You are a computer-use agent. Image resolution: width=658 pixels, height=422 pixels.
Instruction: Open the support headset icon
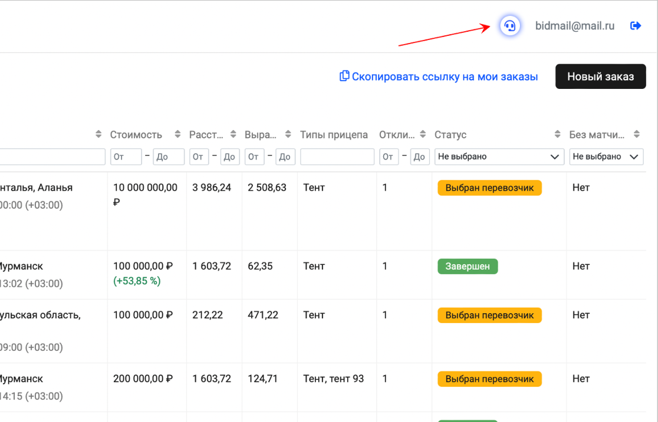point(509,26)
